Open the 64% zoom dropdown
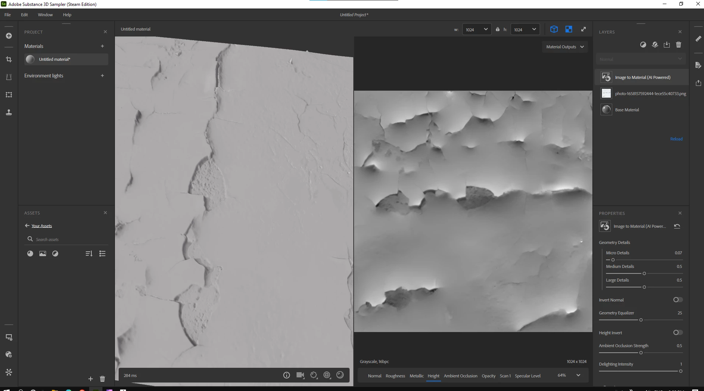This screenshot has width=704, height=391. coord(569,375)
